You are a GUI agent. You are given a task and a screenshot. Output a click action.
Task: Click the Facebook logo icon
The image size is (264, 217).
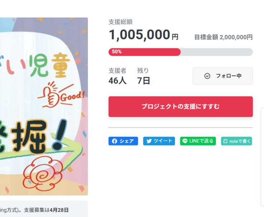(x=114, y=141)
